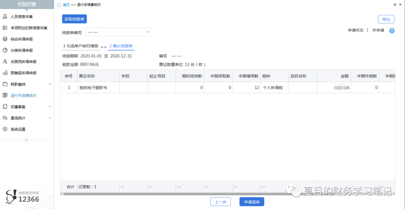The width and height of the screenshot is (405, 209).
Task: Expand the 查询统计 submenu chevron
Action: tap(50, 118)
